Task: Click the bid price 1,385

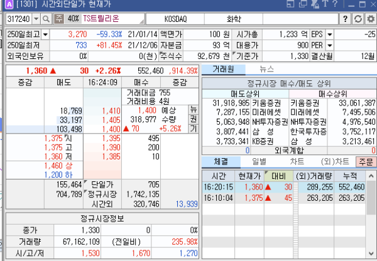Action: pyautogui.click(x=111, y=157)
